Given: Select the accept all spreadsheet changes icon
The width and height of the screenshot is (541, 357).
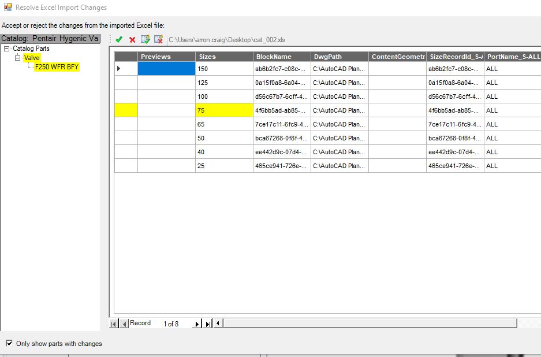Looking at the screenshot, I should [x=145, y=39].
